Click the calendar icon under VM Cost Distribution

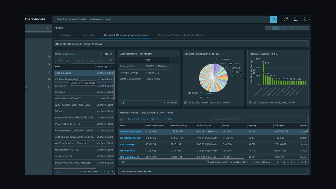[x=185, y=102]
